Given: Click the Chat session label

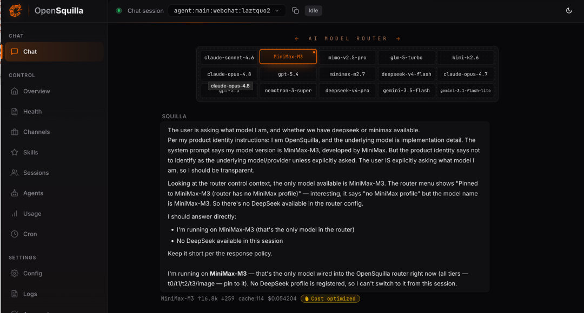Looking at the screenshot, I should coord(145,11).
